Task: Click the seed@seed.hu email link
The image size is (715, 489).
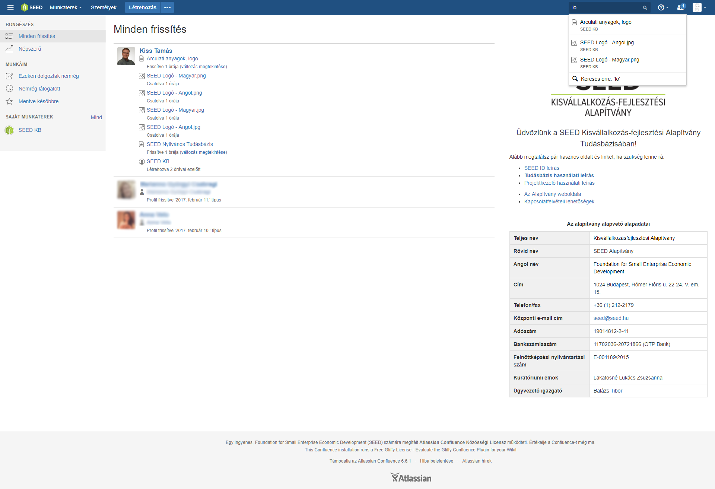Action: pyautogui.click(x=611, y=318)
